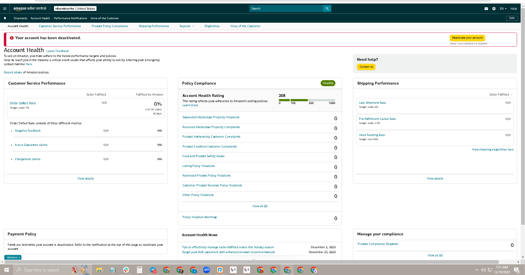525x275 pixels.
Task: Open the Valid Tracking Rate link
Action: click(372, 135)
